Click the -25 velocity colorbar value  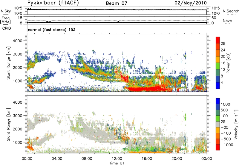click(x=225, y=127)
